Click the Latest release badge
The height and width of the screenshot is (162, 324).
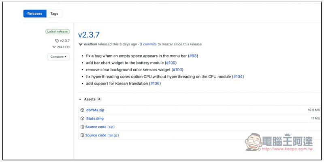coord(58,32)
